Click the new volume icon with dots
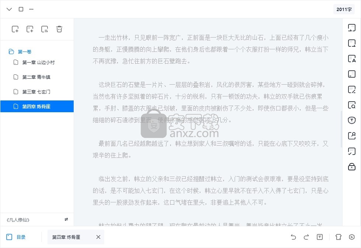The width and height of the screenshot is (361, 248). (x=30, y=29)
